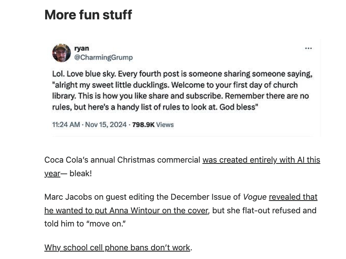This screenshot has width=346, height=259.
Task: Click the 11:24 AM tweet time
Action: (x=66, y=125)
